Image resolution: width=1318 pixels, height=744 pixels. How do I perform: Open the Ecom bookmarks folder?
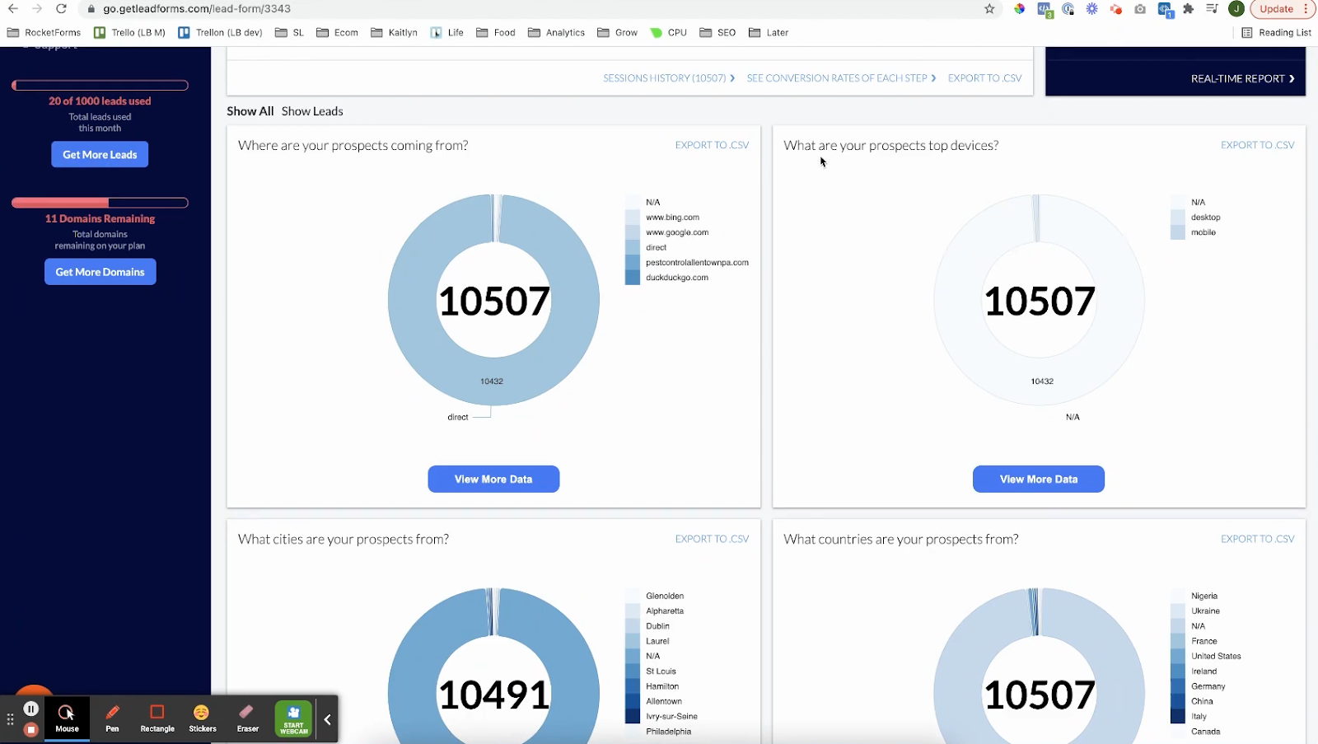tap(337, 32)
